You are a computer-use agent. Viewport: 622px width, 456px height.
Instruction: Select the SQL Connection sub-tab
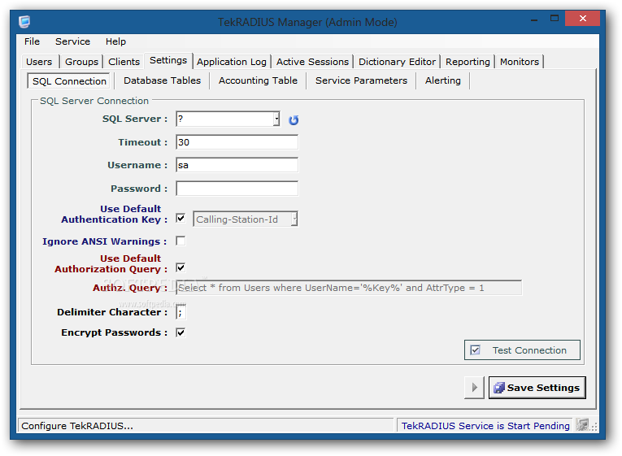69,81
